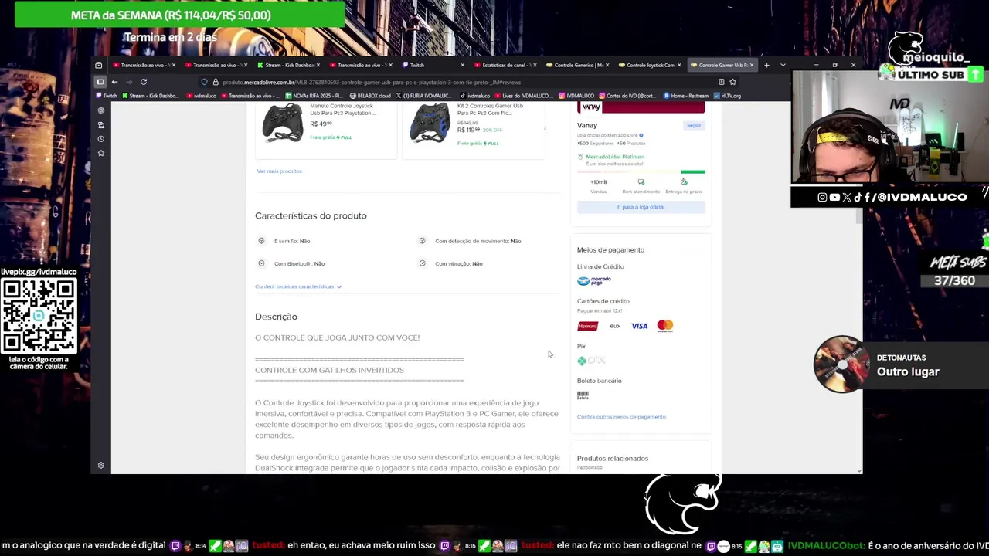
Task: Switch to the Controle Joystick Com tab
Action: (651, 65)
